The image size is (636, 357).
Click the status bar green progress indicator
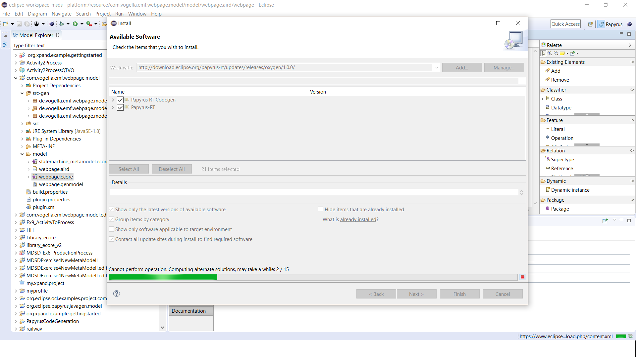(x=621, y=336)
